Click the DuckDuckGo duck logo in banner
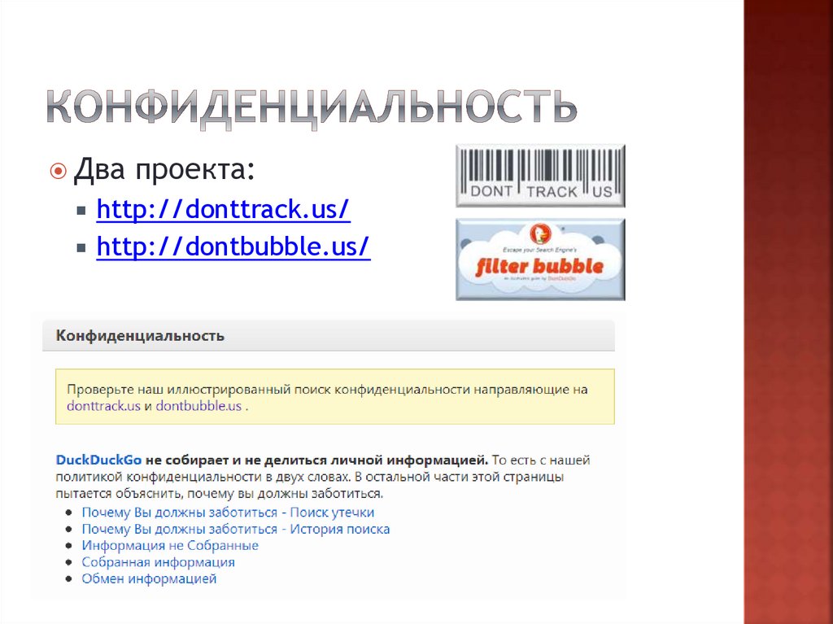Screen dimensions: 833x624 tap(540, 233)
